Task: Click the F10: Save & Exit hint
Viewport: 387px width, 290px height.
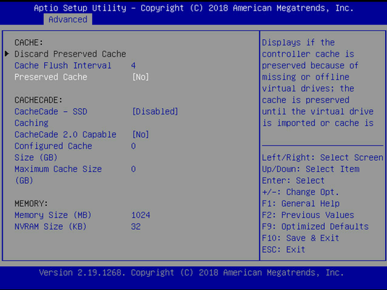Action: pyautogui.click(x=300, y=238)
